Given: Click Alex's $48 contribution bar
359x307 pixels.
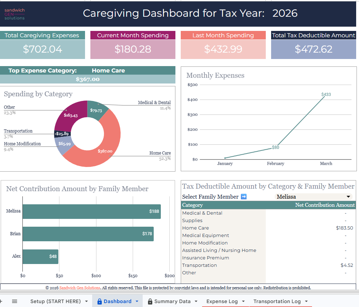Looking at the screenshot, I should point(41,257).
